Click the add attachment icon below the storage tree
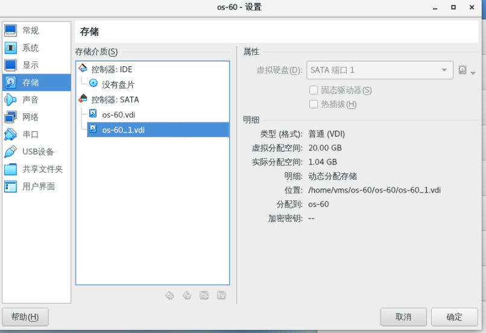The width and height of the screenshot is (486, 333). click(x=204, y=295)
